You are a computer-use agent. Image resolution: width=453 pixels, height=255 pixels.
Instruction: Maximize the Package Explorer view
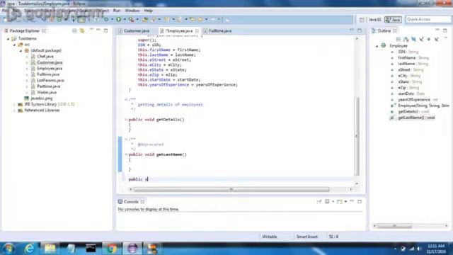[105, 30]
